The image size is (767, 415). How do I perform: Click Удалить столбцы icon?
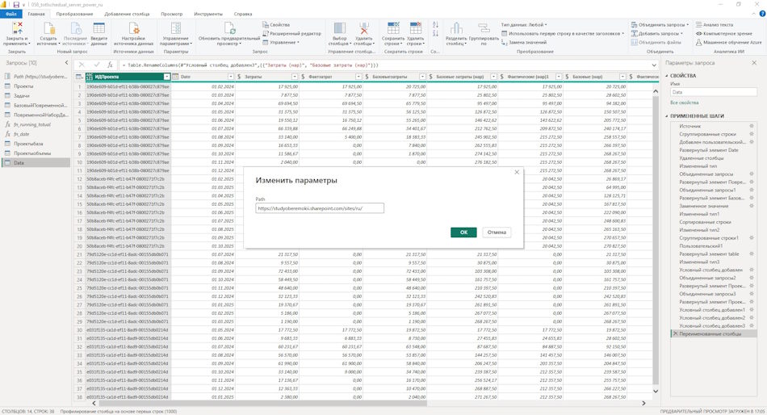(x=363, y=28)
